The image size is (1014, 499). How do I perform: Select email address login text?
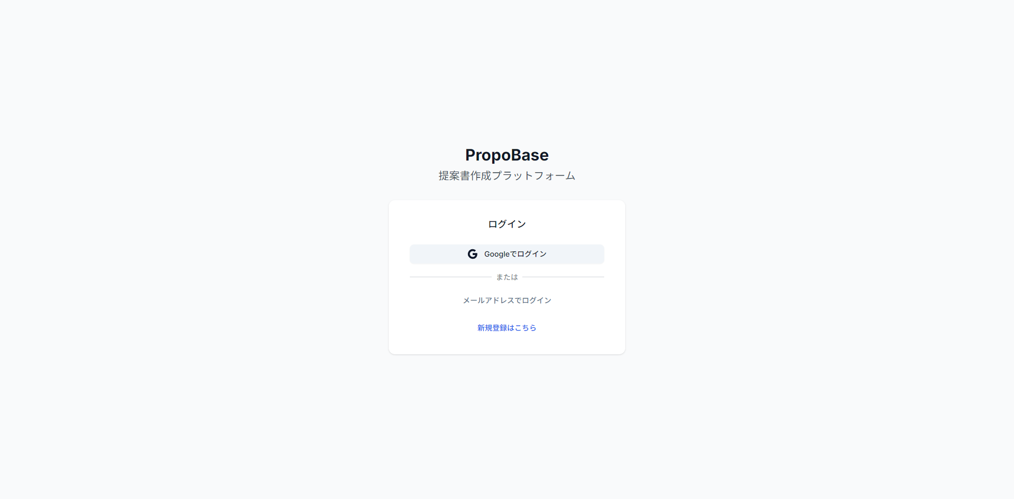[x=506, y=300]
